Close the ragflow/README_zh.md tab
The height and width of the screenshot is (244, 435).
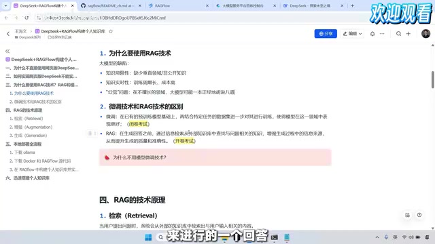pos(139,5)
